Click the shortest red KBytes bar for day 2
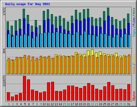 point(13,99)
